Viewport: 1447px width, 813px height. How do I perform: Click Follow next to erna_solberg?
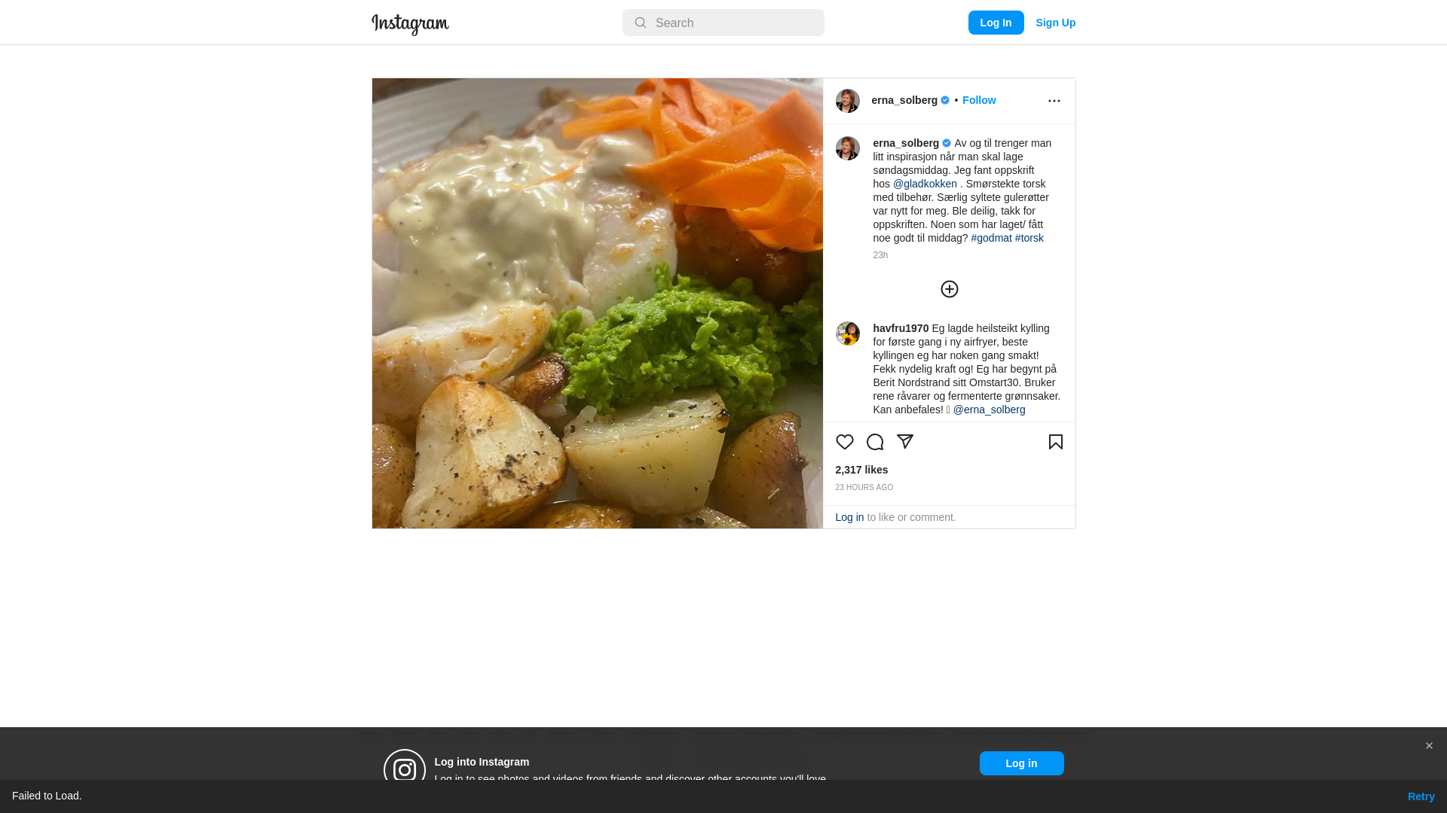pos(978,100)
